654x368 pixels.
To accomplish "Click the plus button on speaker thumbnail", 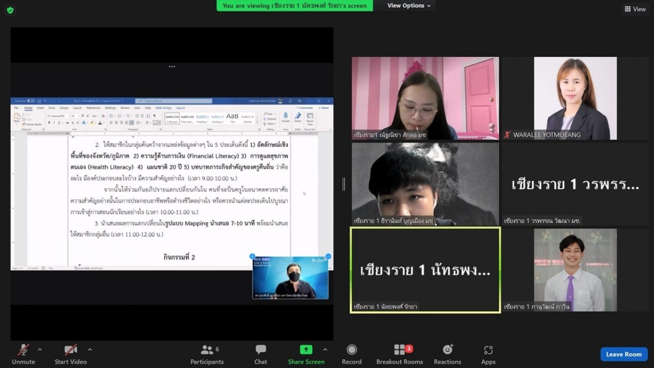I will (252, 256).
